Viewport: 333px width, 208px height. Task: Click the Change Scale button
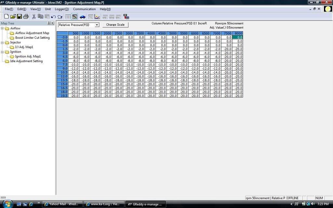pos(115,25)
